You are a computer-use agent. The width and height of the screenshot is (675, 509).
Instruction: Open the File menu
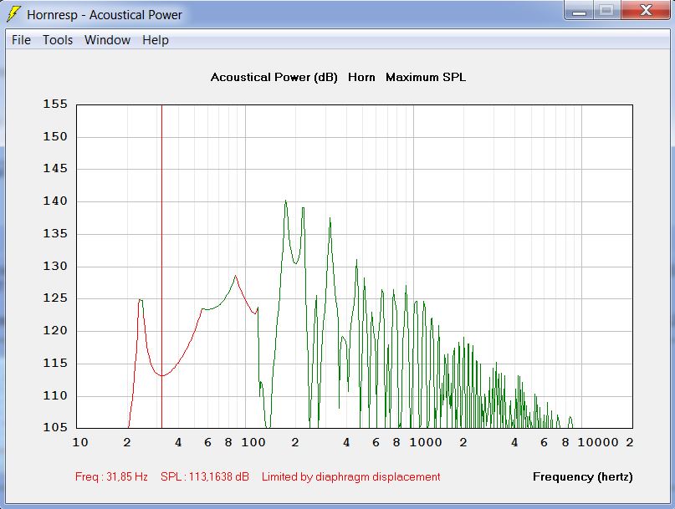click(21, 40)
